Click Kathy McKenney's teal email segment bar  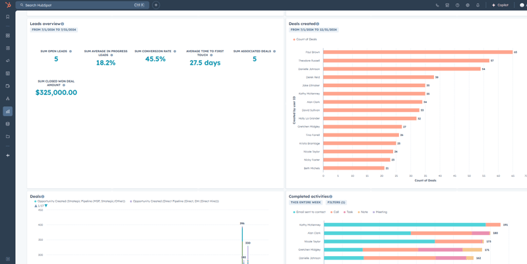click(404, 224)
